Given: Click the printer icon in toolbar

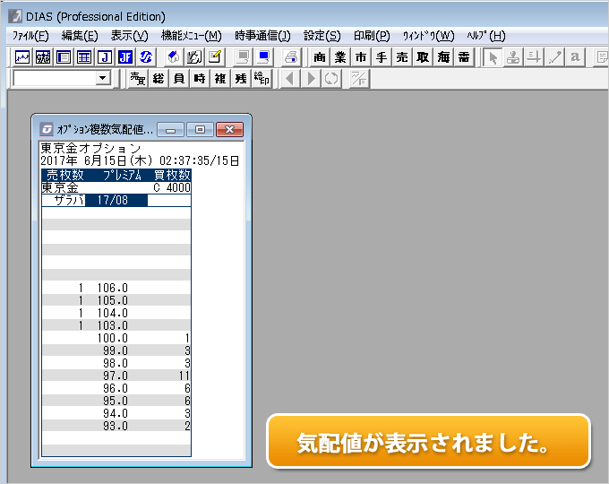Looking at the screenshot, I should pyautogui.click(x=291, y=57).
